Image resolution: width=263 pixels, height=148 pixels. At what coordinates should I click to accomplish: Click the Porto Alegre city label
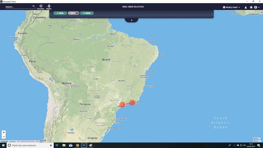pyautogui.click(x=113, y=128)
